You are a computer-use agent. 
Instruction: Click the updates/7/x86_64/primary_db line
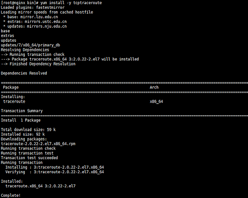[31, 45]
